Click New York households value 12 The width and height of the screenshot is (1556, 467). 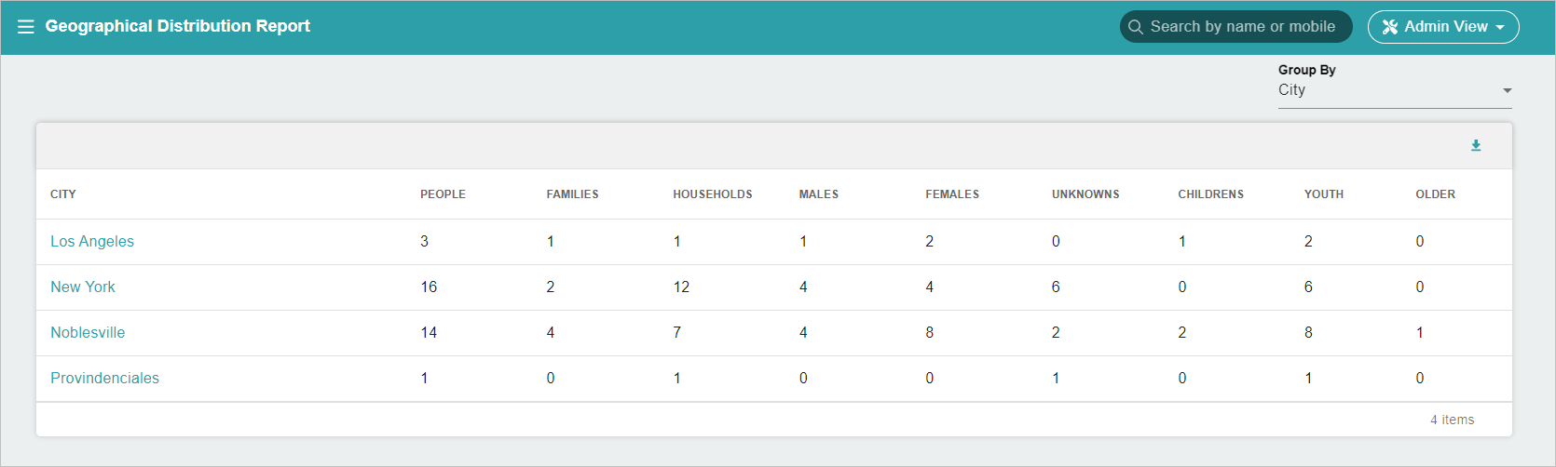[681, 287]
